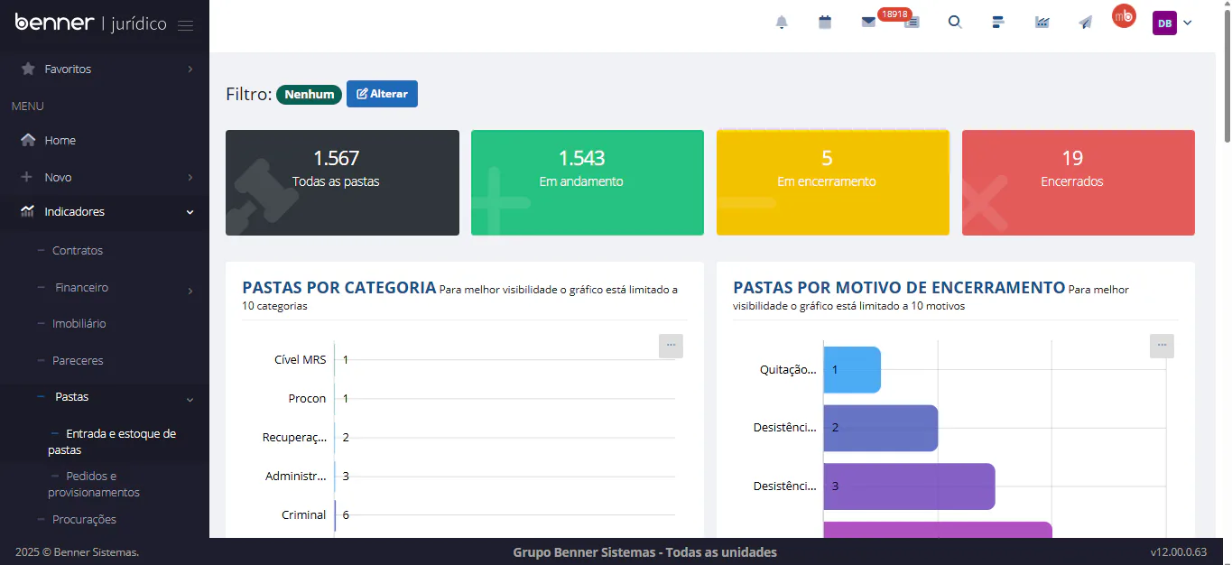The width and height of the screenshot is (1232, 565).
Task: Open Procurações in the sidebar
Action: 84,519
